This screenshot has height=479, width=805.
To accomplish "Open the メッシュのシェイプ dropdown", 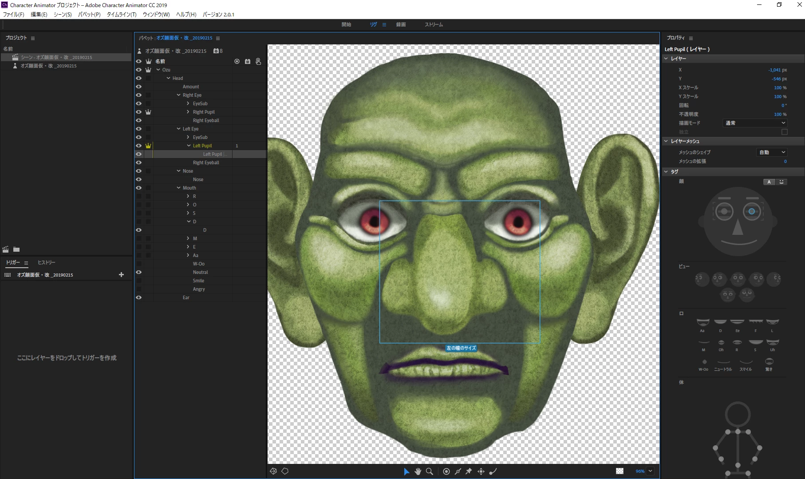I will 772,152.
